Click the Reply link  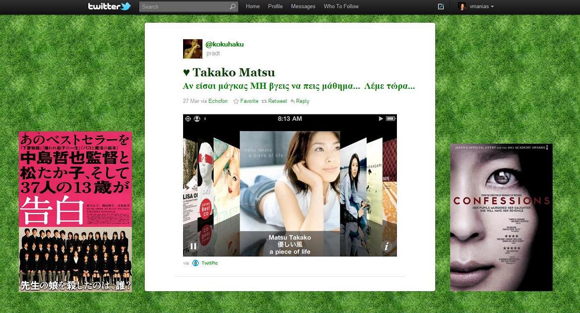tap(303, 101)
